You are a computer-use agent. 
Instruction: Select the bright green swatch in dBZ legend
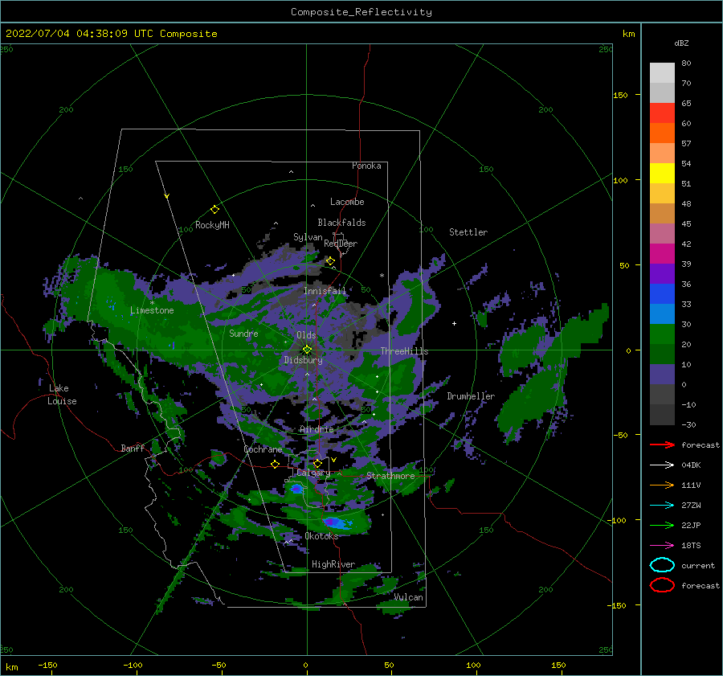662,334
